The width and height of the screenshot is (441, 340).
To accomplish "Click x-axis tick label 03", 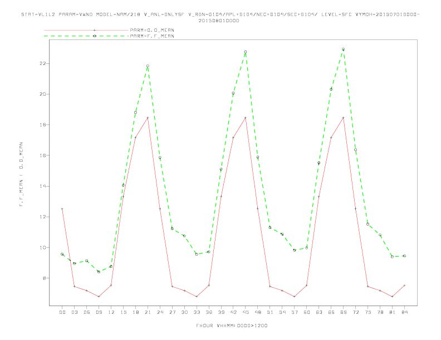I will (x=74, y=312).
